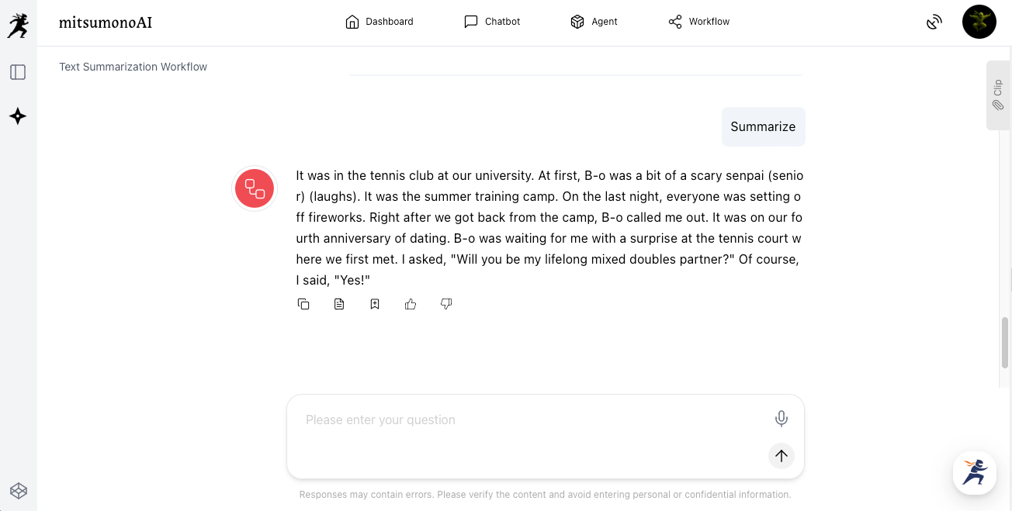Click the ninja assistant floating button
Viewport: 1012px width, 511px height.
(975, 473)
